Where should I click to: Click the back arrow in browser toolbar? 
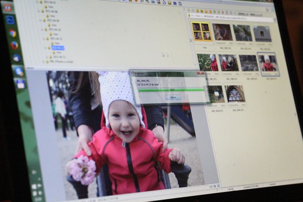[x=189, y=10]
